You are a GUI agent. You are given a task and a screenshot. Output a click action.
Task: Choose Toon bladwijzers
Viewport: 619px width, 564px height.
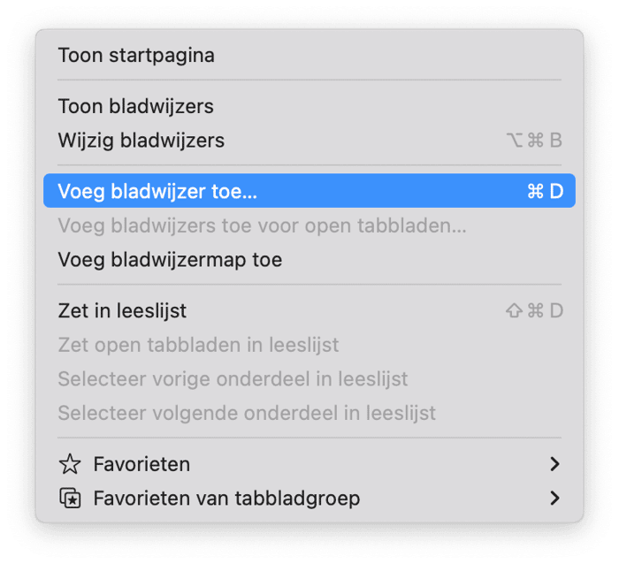pos(309,106)
